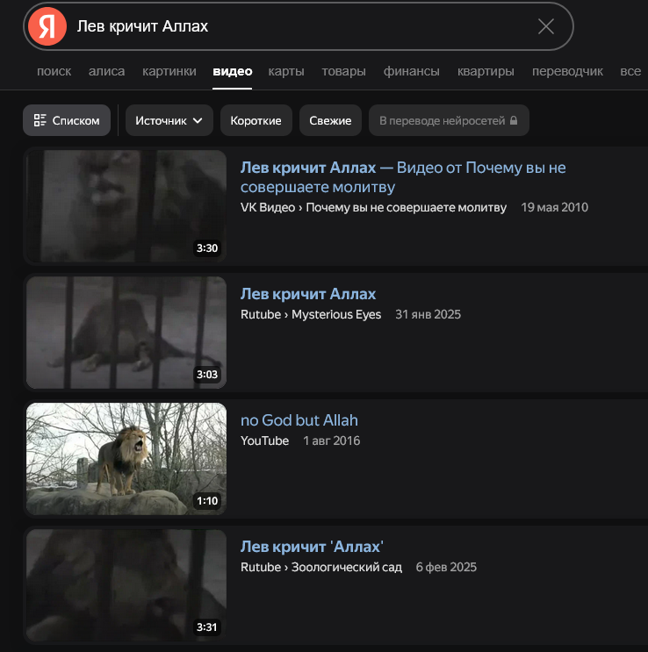Open 'Лев кричит Аллах — Видео от Почему' link

(x=403, y=177)
